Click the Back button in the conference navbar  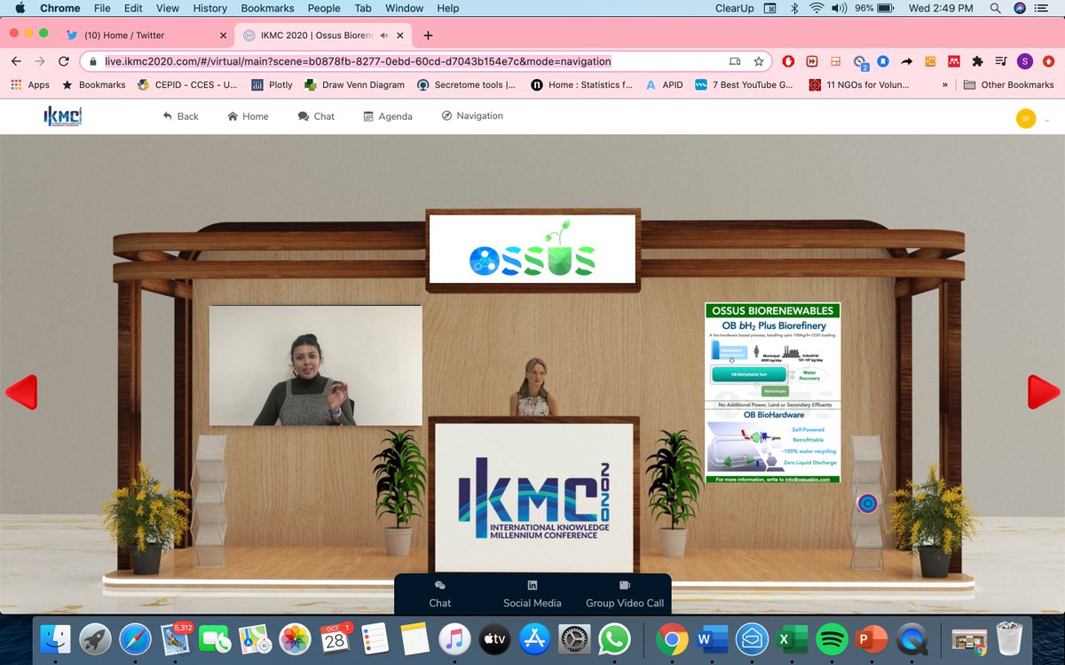(181, 116)
